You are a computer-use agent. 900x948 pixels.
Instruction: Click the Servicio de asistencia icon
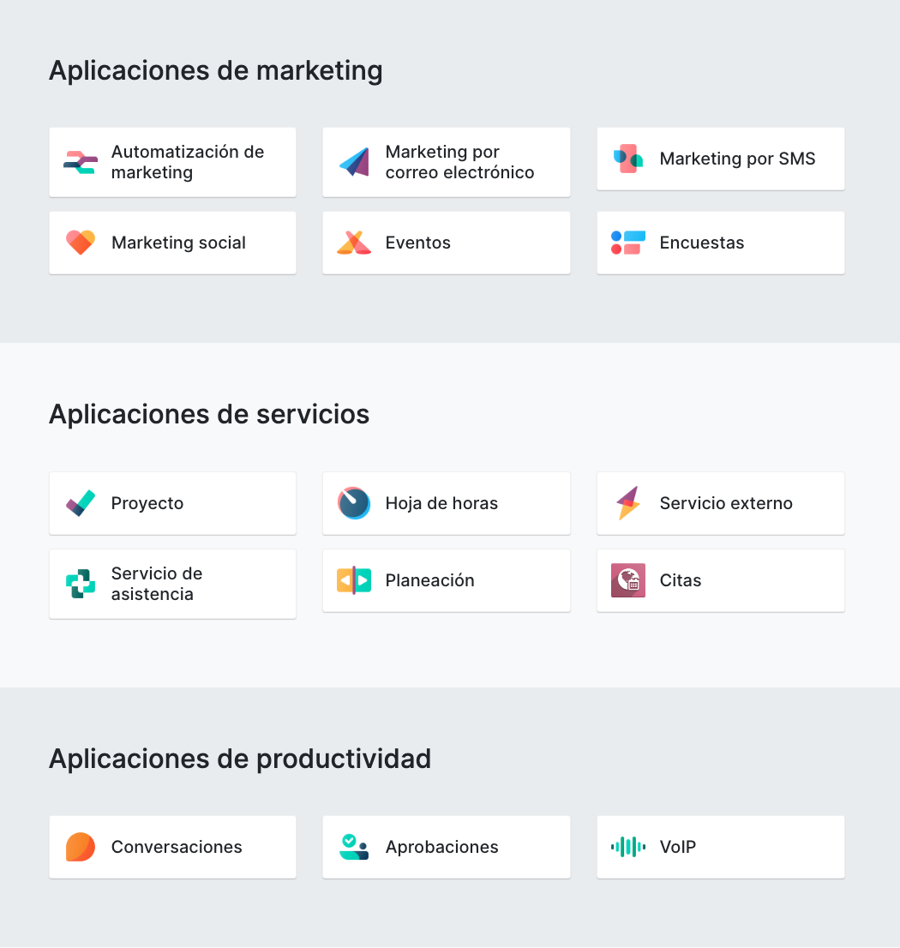click(81, 584)
